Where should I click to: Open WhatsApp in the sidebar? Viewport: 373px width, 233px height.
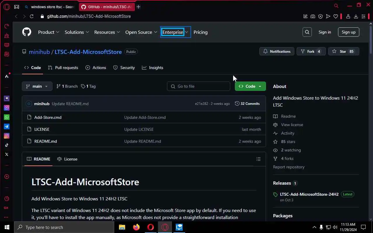6,117
